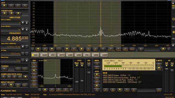Toggle the NB Lev noise blanker button
The image size is (175, 98).
[x=89, y=66]
